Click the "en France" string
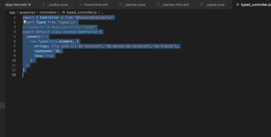The height and width of the screenshot is (137, 271). (164, 46)
